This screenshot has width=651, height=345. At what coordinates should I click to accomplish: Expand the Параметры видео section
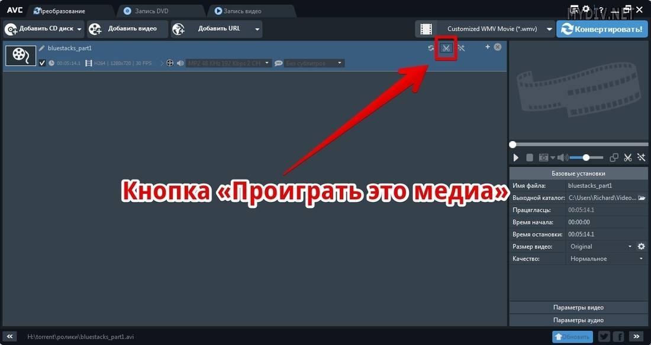578,307
